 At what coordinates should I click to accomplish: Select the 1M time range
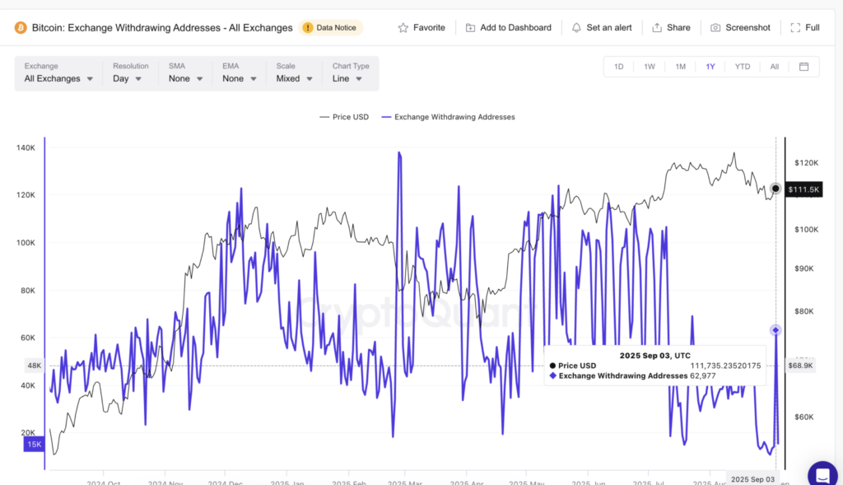[680, 66]
